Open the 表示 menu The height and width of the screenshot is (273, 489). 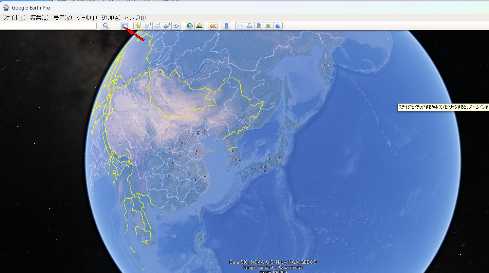point(62,18)
